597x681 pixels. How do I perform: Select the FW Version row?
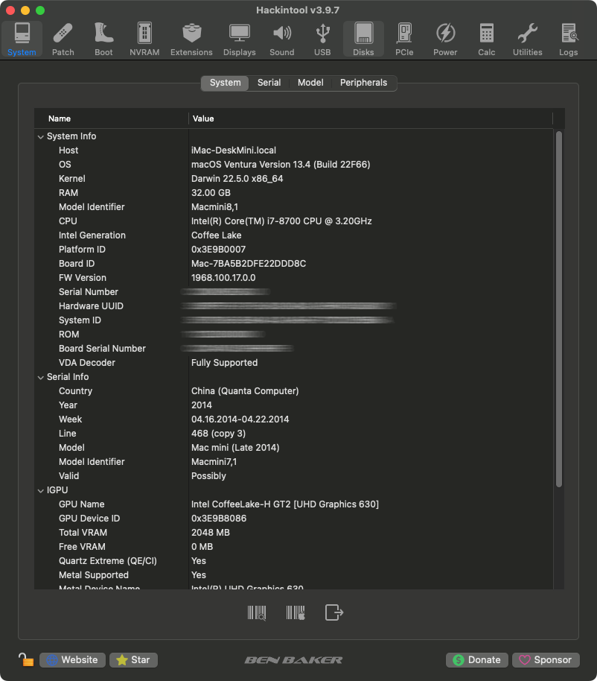pos(294,277)
